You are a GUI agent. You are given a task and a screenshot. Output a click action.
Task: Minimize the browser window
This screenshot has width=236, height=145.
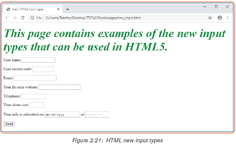coord(205,7)
